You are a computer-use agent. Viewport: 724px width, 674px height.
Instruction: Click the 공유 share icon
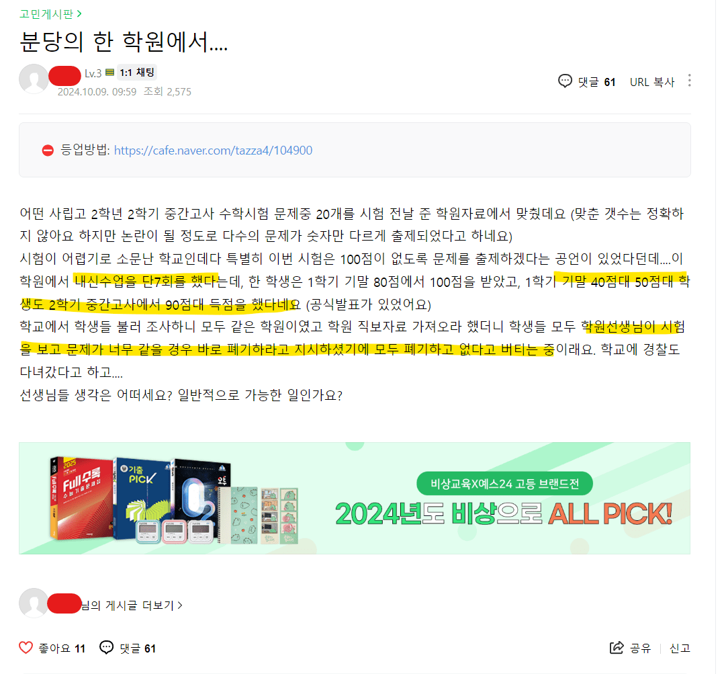click(x=617, y=648)
